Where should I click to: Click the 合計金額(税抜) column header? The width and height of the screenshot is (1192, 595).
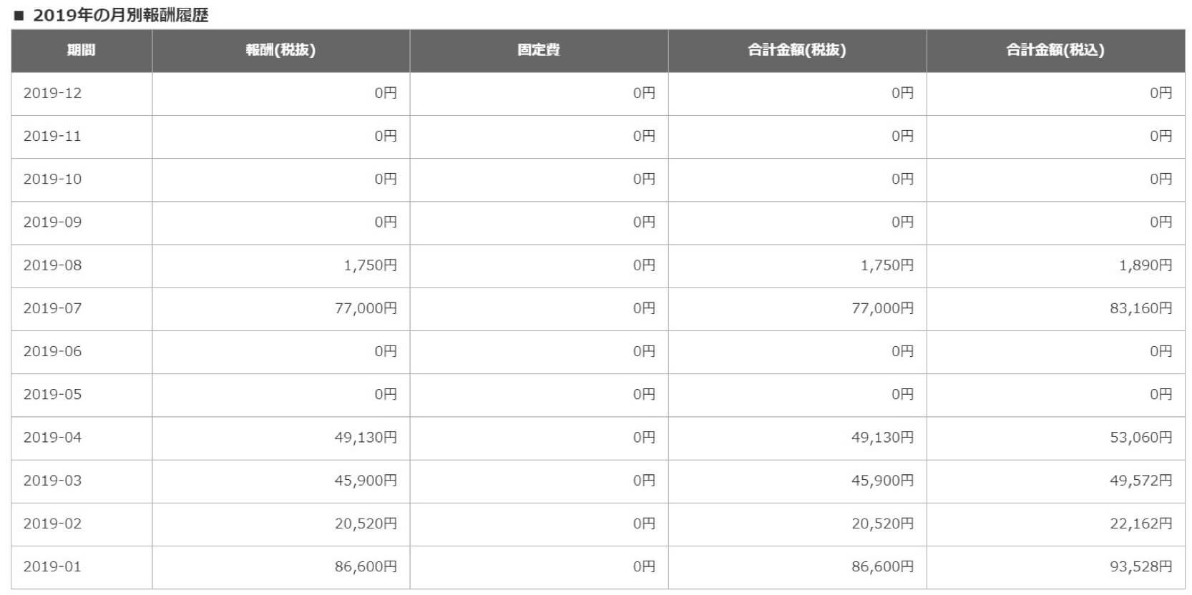coord(797,50)
